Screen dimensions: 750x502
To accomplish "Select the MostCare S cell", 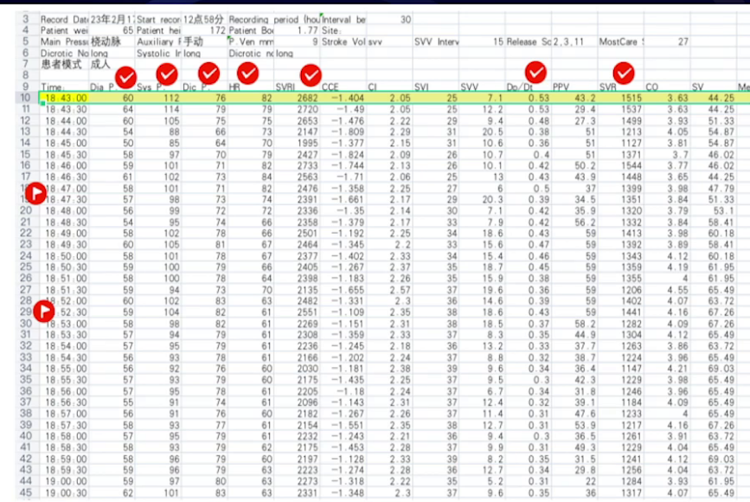I will [621, 41].
